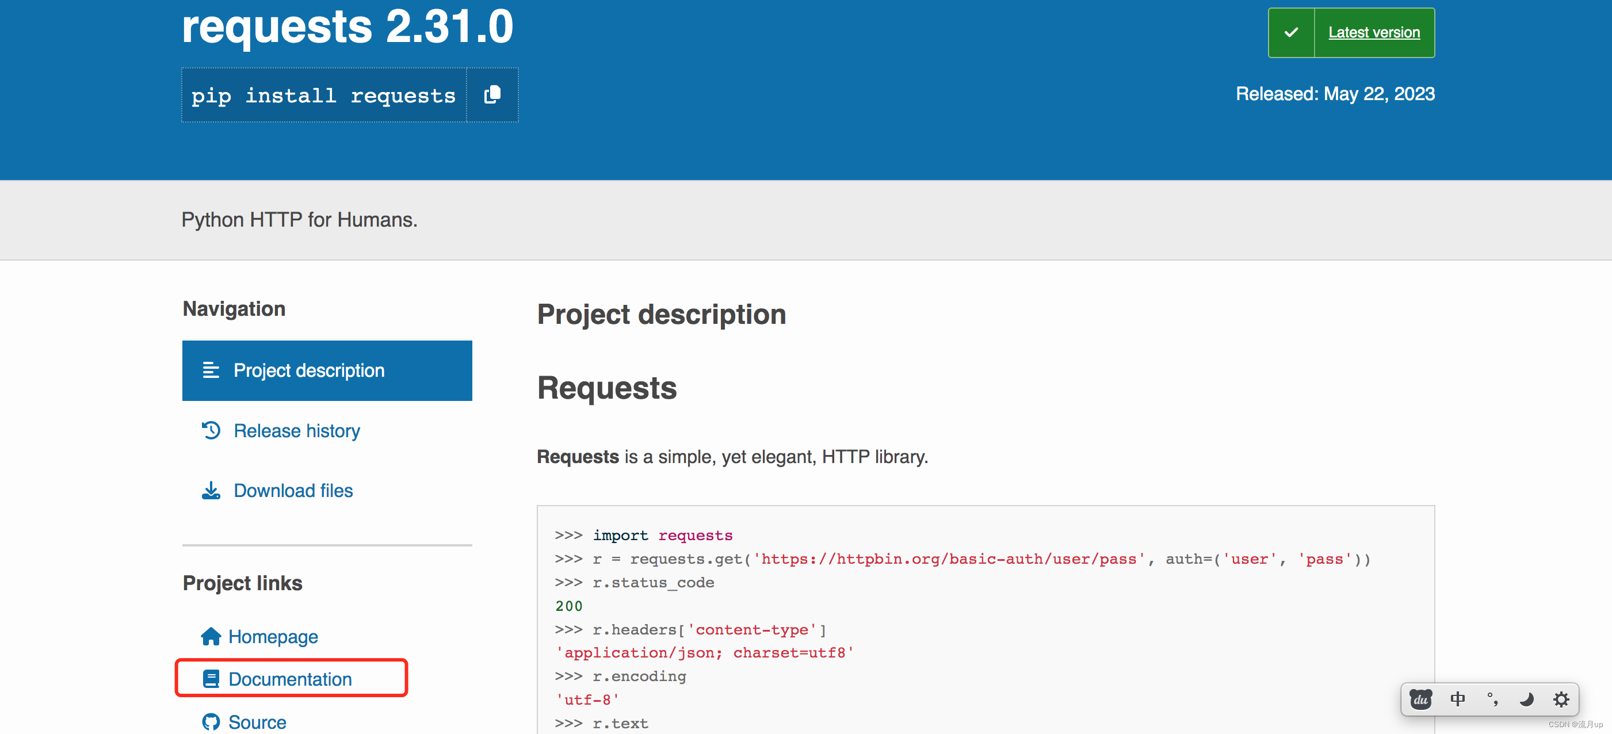Open the Latest version link
The width and height of the screenshot is (1612, 734).
click(x=1374, y=33)
